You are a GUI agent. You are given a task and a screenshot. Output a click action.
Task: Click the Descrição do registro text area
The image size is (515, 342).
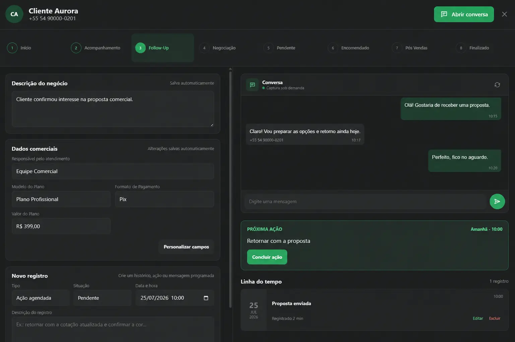point(113,329)
